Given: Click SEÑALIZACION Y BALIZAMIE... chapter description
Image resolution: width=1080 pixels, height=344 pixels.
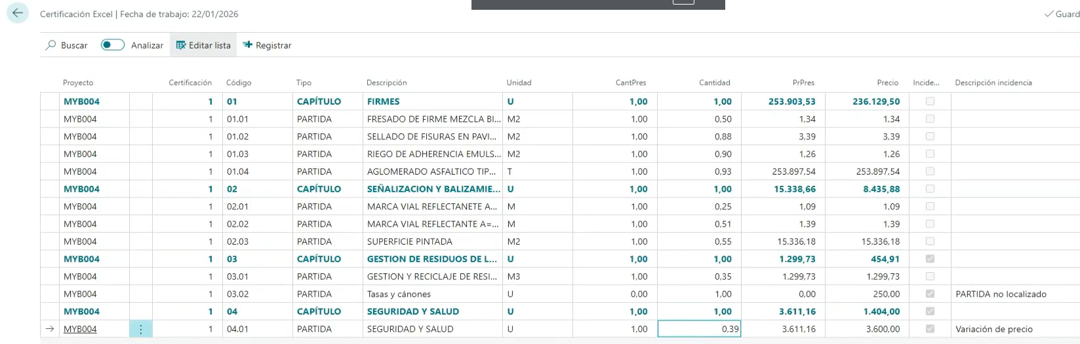Looking at the screenshot, I should point(433,189).
